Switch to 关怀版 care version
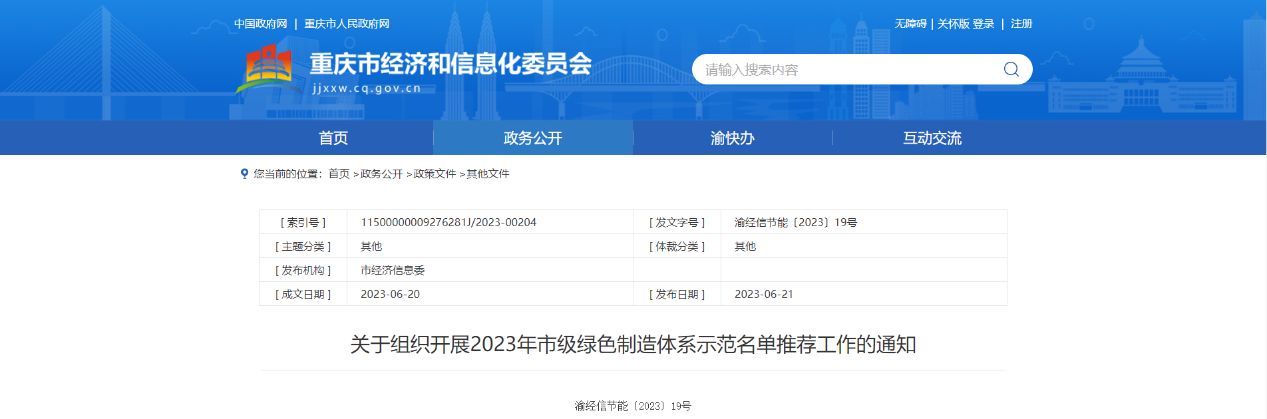The width and height of the screenshot is (1267, 419). [953, 24]
